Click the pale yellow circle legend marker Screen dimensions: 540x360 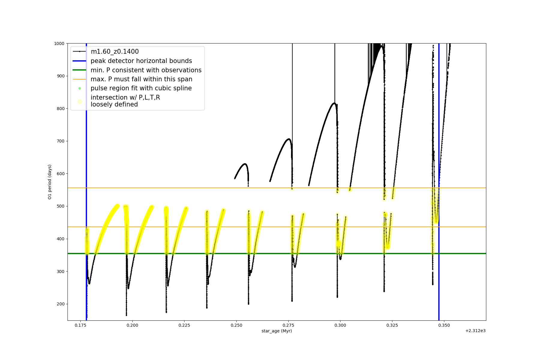click(x=79, y=101)
